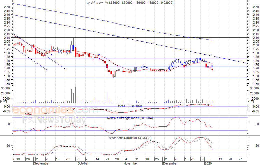Click the date label 19 on the time axis

(x=18, y=159)
